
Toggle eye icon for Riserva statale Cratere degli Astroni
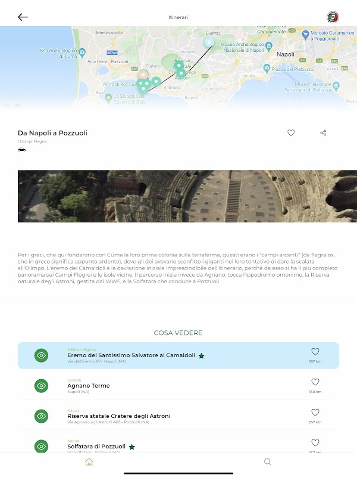click(41, 416)
